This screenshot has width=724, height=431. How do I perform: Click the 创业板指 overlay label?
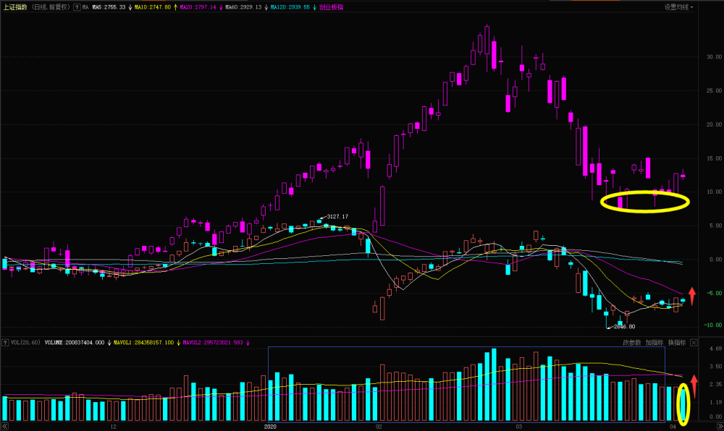click(331, 7)
